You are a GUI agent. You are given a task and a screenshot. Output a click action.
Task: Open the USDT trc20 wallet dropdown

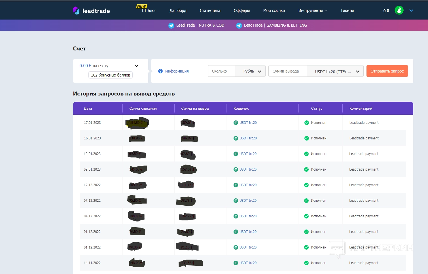point(335,71)
